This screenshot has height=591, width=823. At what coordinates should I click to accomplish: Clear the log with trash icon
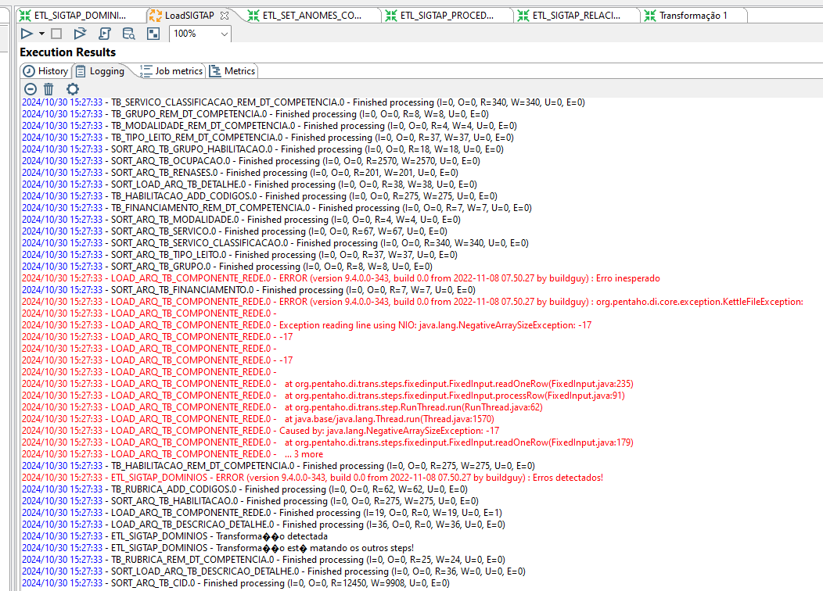49,89
